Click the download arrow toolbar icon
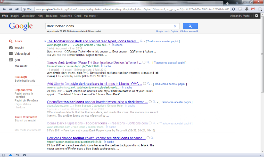Viewport: 264px width, 157px height. 247,9
